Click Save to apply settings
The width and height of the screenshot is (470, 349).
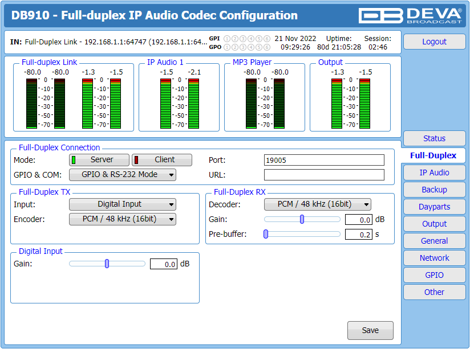click(370, 330)
